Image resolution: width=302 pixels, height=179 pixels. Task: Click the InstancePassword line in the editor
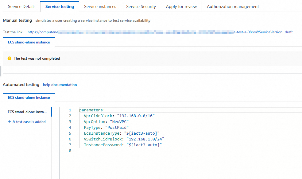(123, 145)
